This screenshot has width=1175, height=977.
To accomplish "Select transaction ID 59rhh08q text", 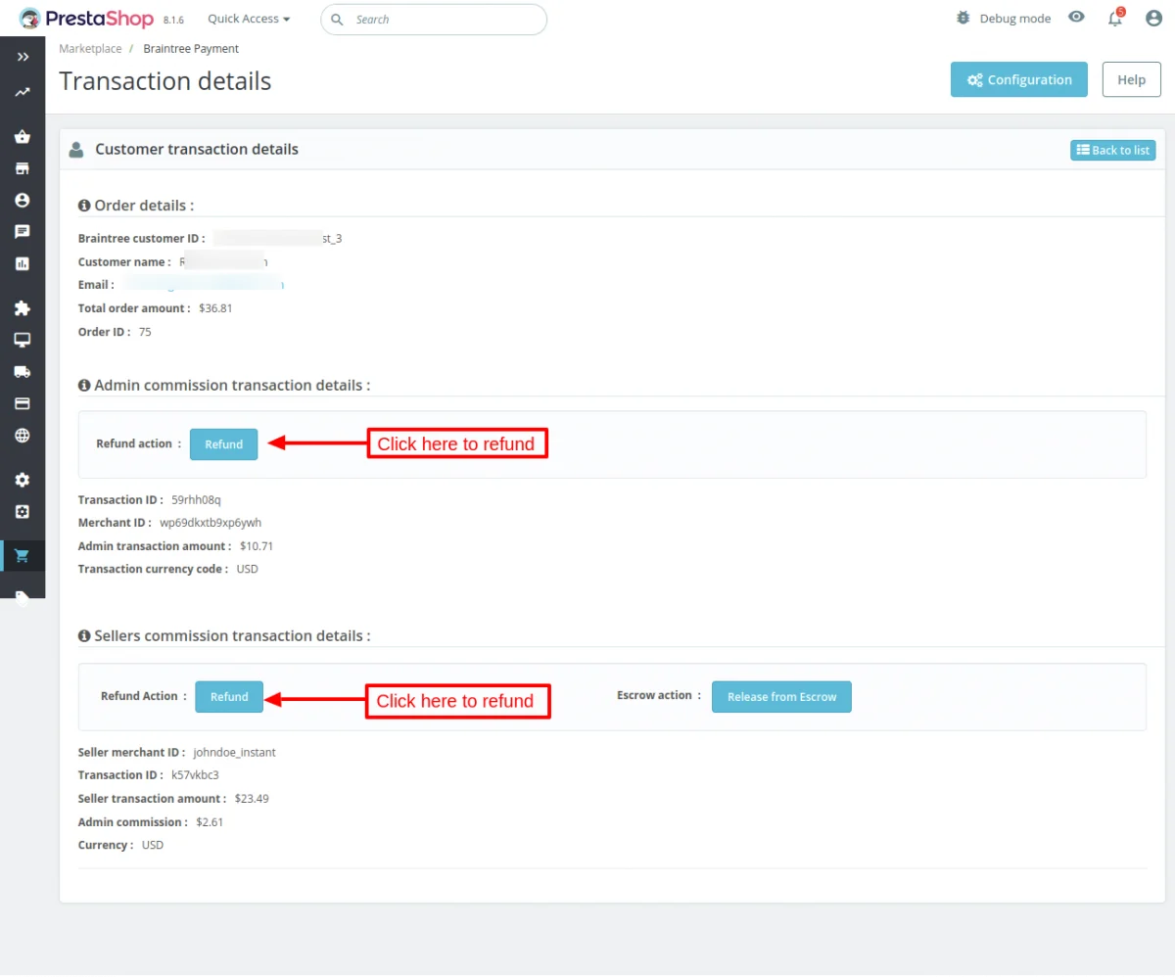I will 196,499.
